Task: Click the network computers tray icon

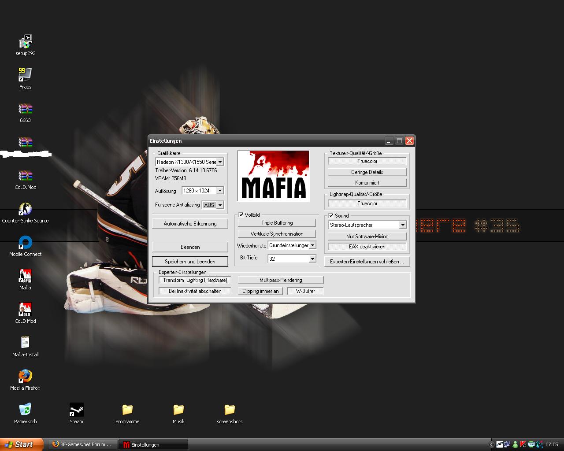Action: click(507, 444)
